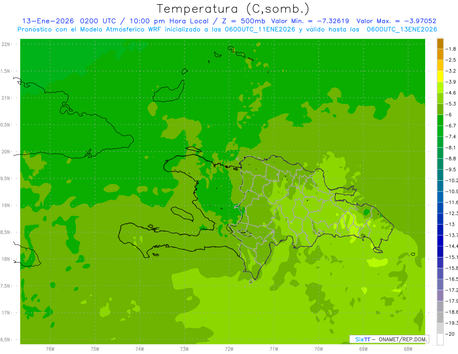Image resolution: width=458 pixels, height=354 pixels.
Task: Click the color bar label '-20'
Action: [x=450, y=334]
